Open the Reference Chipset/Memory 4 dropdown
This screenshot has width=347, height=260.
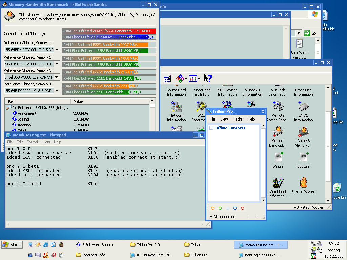click(57, 91)
